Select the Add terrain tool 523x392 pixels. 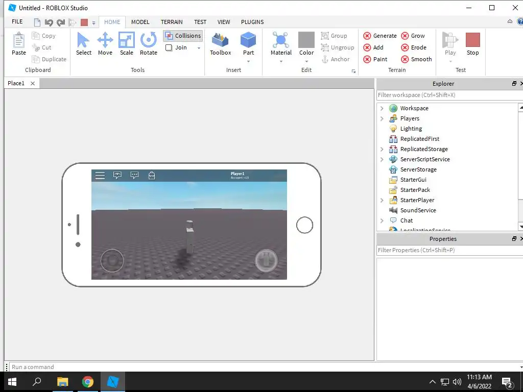tap(373, 47)
